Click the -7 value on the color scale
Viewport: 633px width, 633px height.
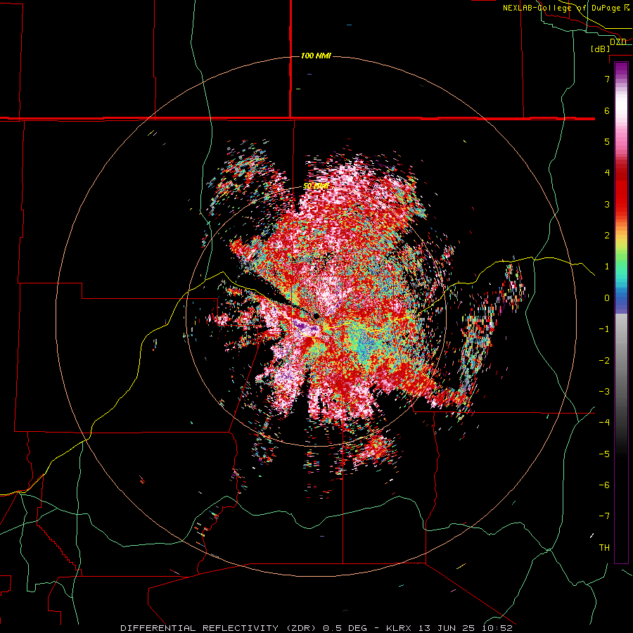click(604, 516)
